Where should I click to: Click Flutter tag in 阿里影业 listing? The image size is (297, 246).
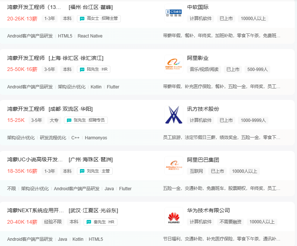coord(113,87)
